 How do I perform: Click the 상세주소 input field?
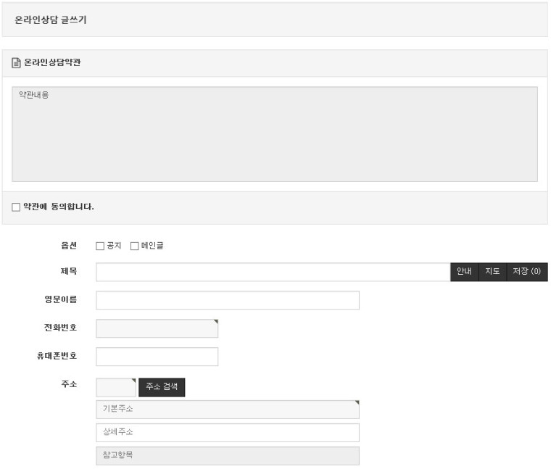click(227, 433)
